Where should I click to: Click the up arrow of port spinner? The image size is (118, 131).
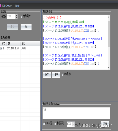(x=16, y=15)
